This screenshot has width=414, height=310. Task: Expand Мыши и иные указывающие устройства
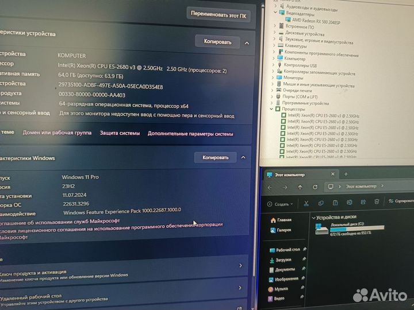273,84
